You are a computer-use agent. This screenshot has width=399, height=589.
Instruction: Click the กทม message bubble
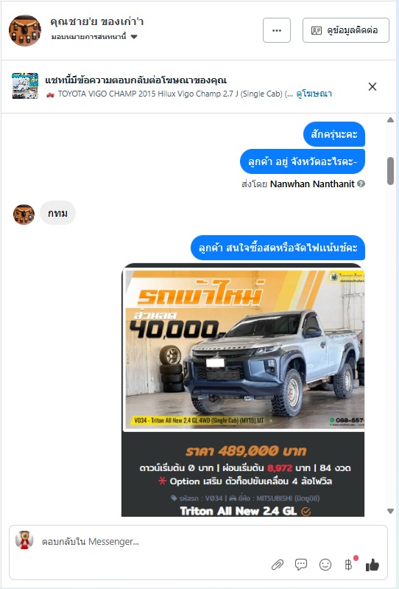point(57,213)
